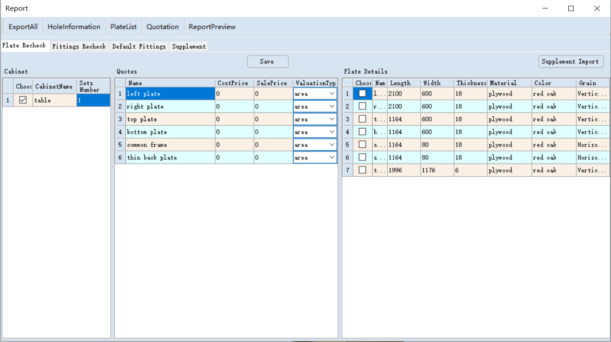Select the 'common frame' quote name cell
This screenshot has height=342, width=611.
[x=170, y=145]
